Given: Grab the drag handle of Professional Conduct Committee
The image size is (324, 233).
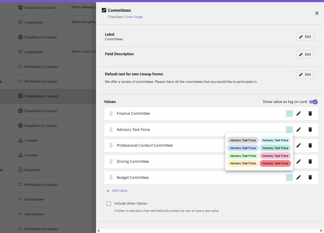Looking at the screenshot, I should (x=111, y=145).
